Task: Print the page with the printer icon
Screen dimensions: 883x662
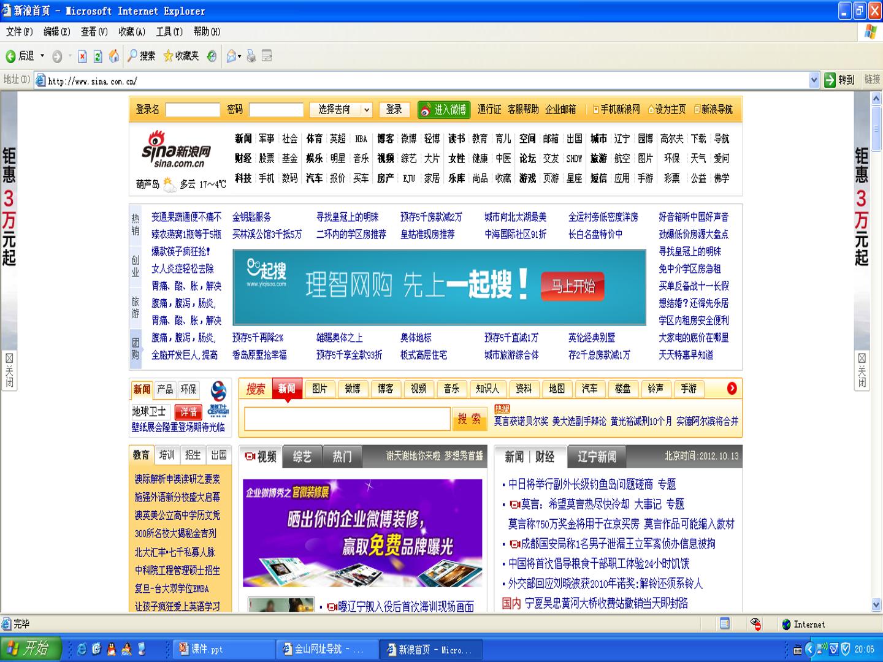Action: pos(251,56)
